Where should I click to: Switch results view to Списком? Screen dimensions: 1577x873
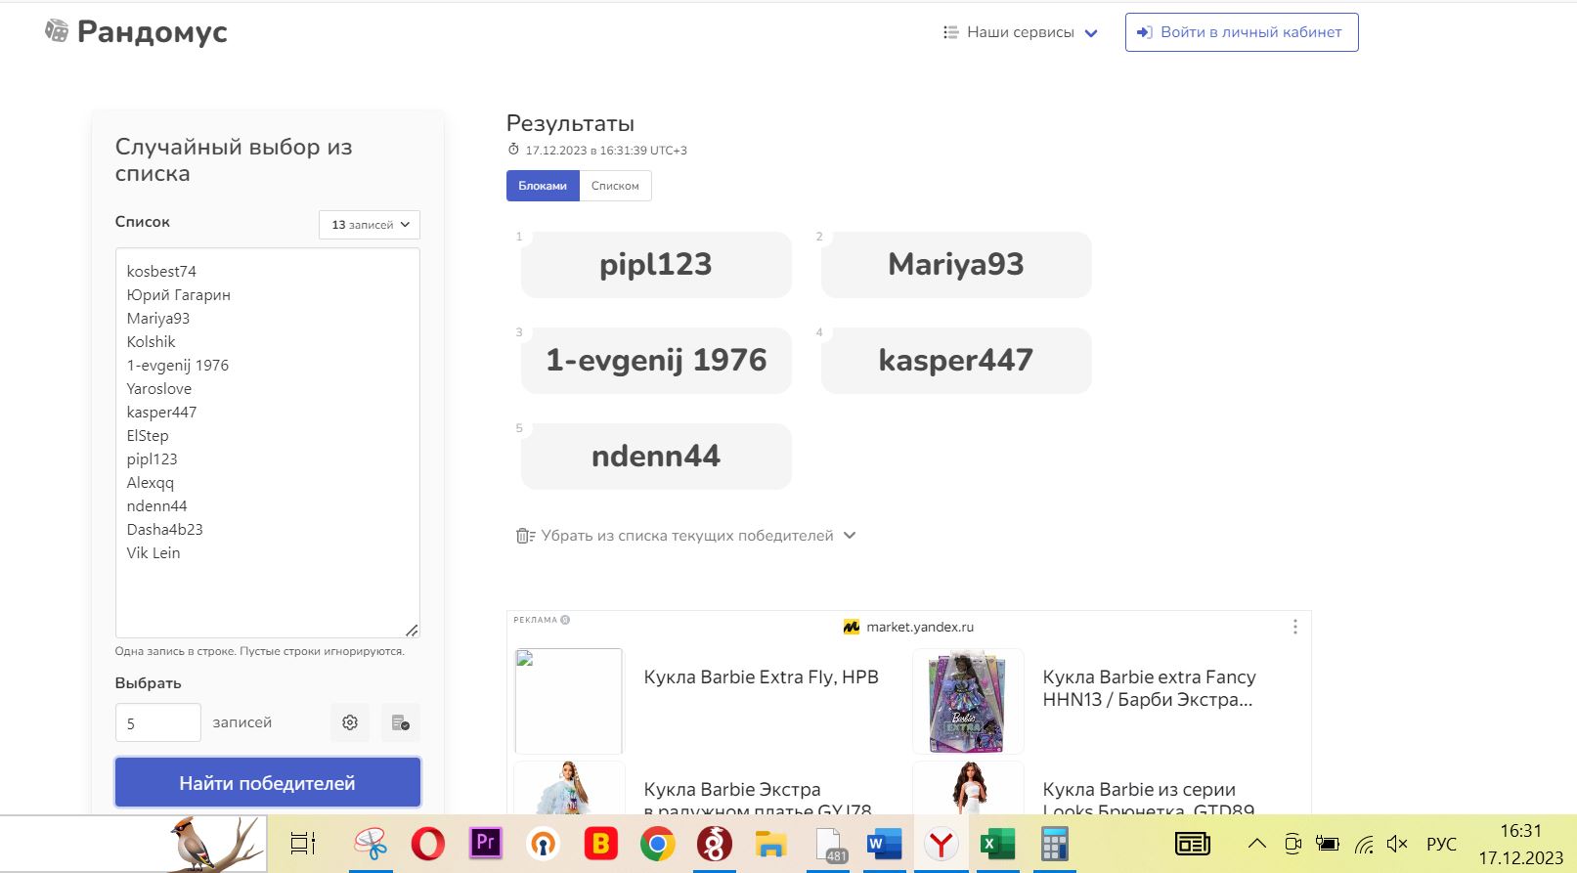(615, 186)
